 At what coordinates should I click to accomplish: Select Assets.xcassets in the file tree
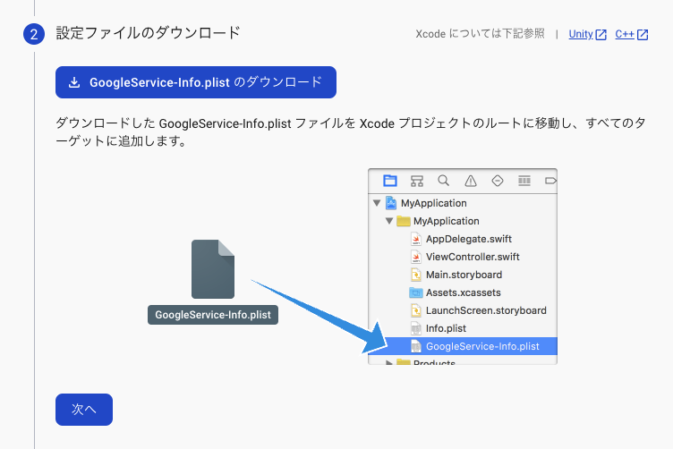tap(463, 292)
